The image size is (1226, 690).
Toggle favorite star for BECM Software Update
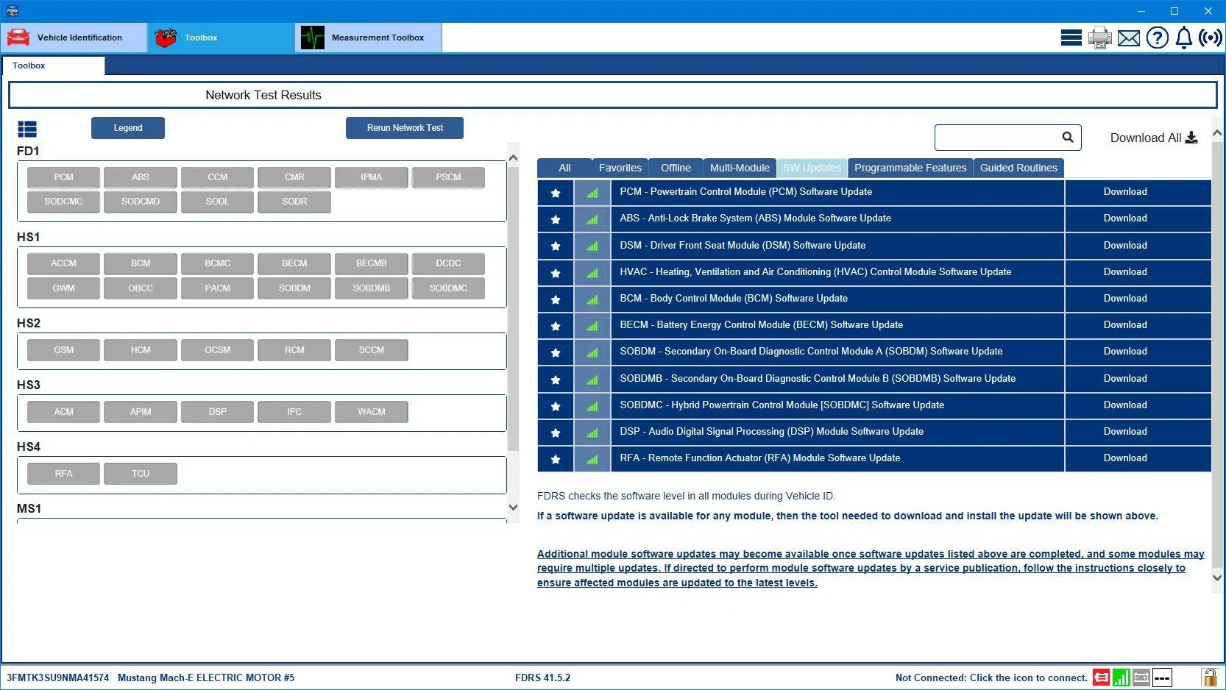(x=556, y=326)
